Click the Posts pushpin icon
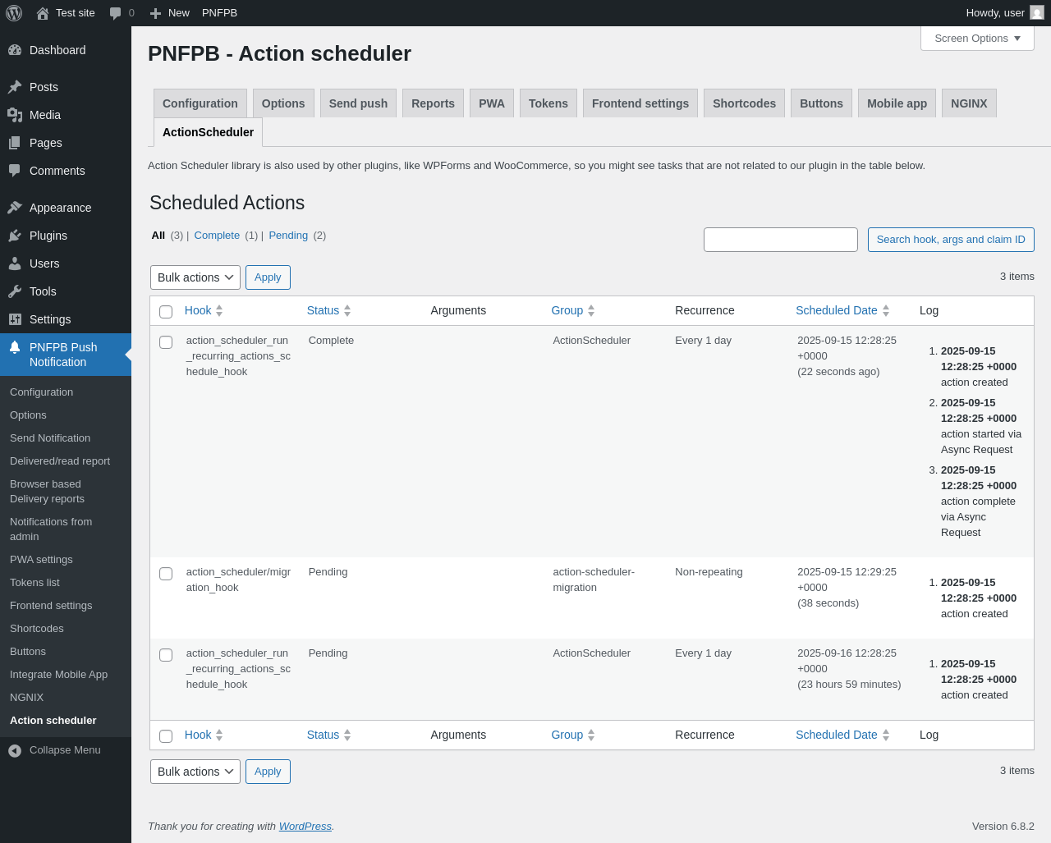This screenshot has height=843, width=1051. tap(15, 87)
